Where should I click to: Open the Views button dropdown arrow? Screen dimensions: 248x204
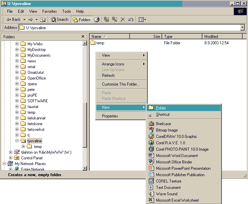(x=145, y=19)
